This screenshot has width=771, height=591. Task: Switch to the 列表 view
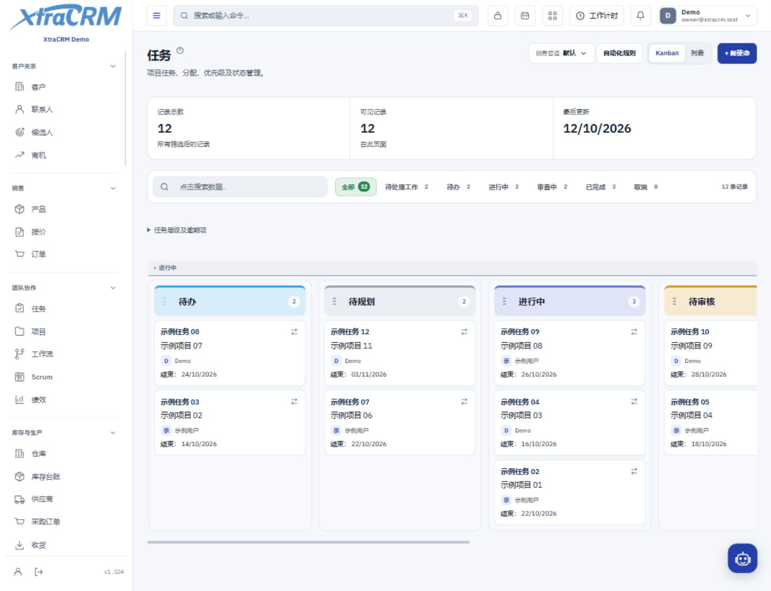click(x=697, y=53)
